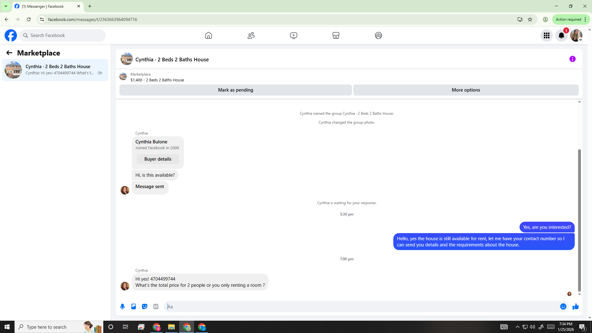This screenshot has height=333, width=592.
Task: Open File Explorer from the taskbar
Action: (171, 327)
